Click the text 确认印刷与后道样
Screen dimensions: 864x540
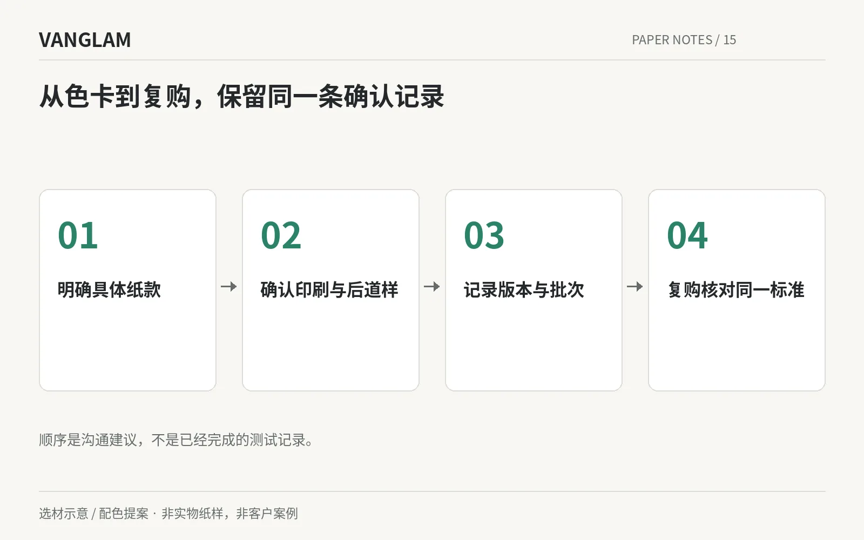329,290
